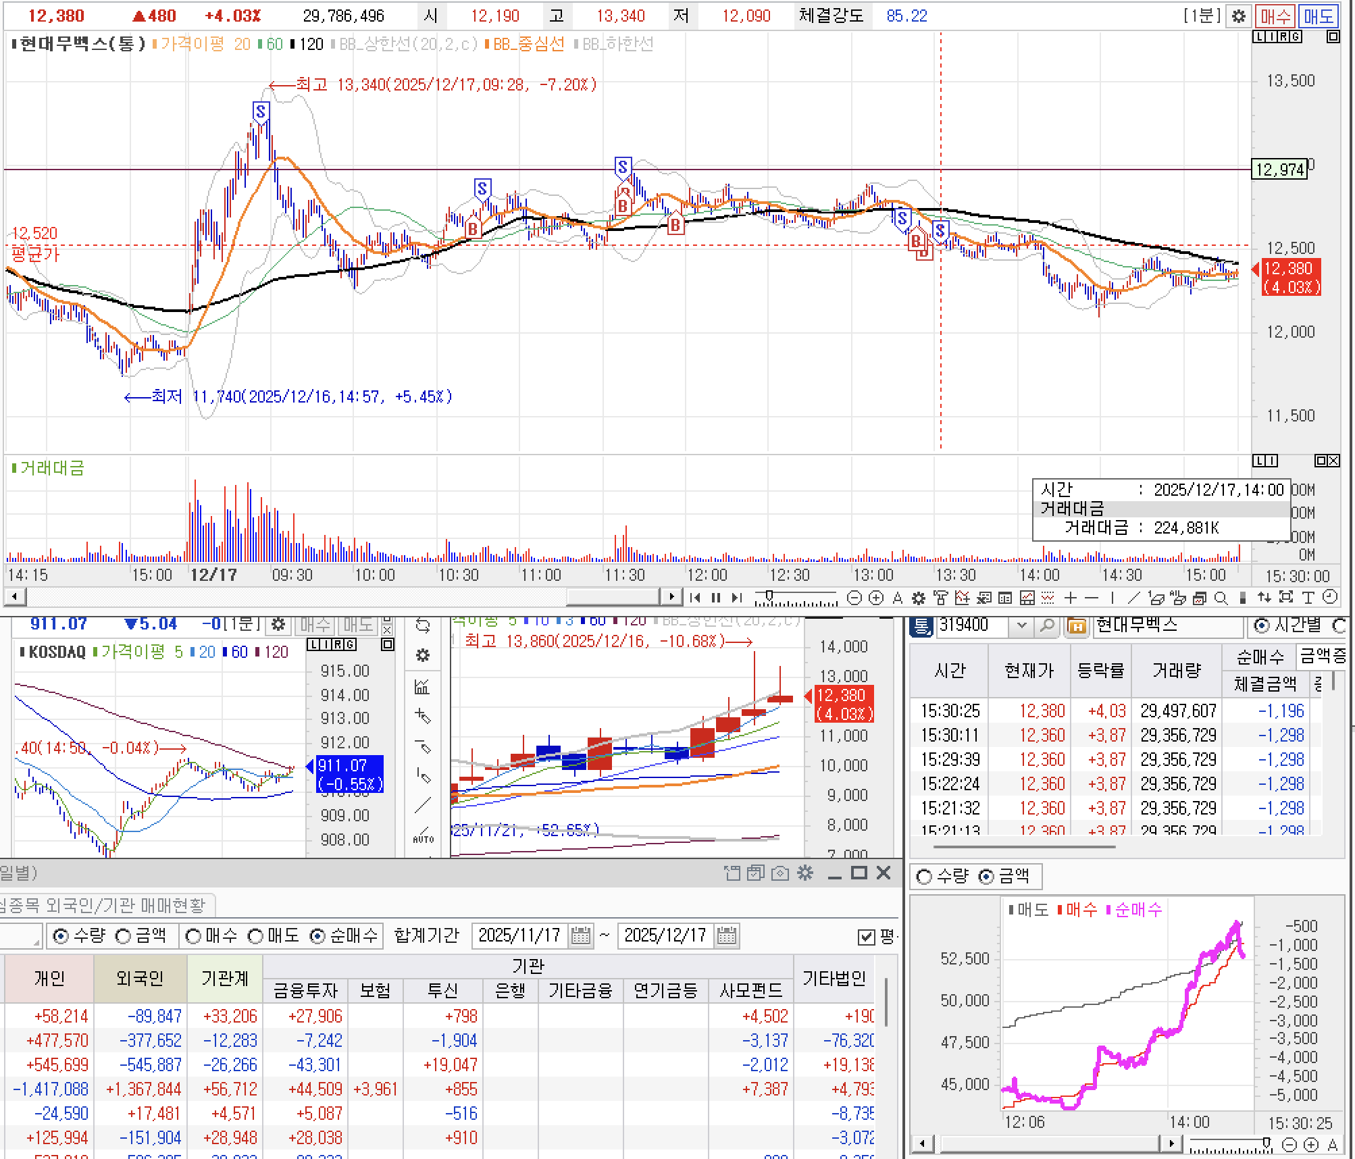This screenshot has height=1159, width=1355.
Task: Click the stock search magnifier next to 319400
Action: click(x=1046, y=626)
